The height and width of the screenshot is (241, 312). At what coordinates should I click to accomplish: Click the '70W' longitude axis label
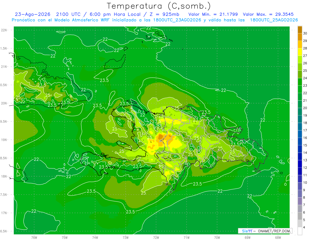point(217,238)
